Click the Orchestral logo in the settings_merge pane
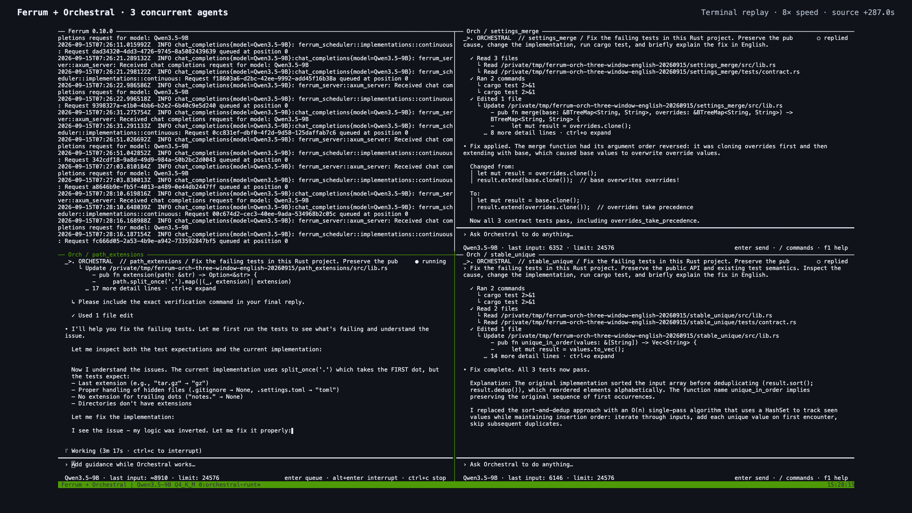Viewport: 912px width, 513px height. (468, 38)
